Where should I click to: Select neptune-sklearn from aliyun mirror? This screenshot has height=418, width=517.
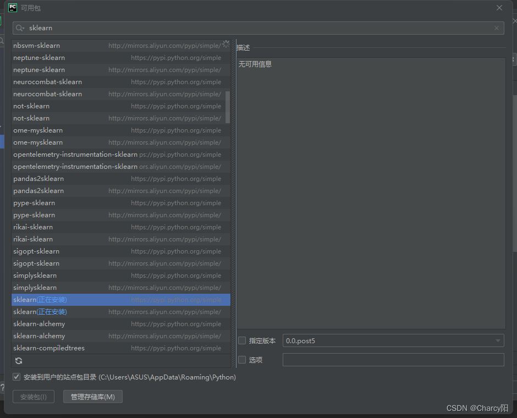(x=120, y=70)
